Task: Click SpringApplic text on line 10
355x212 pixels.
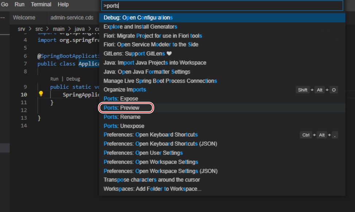Action: (81, 95)
